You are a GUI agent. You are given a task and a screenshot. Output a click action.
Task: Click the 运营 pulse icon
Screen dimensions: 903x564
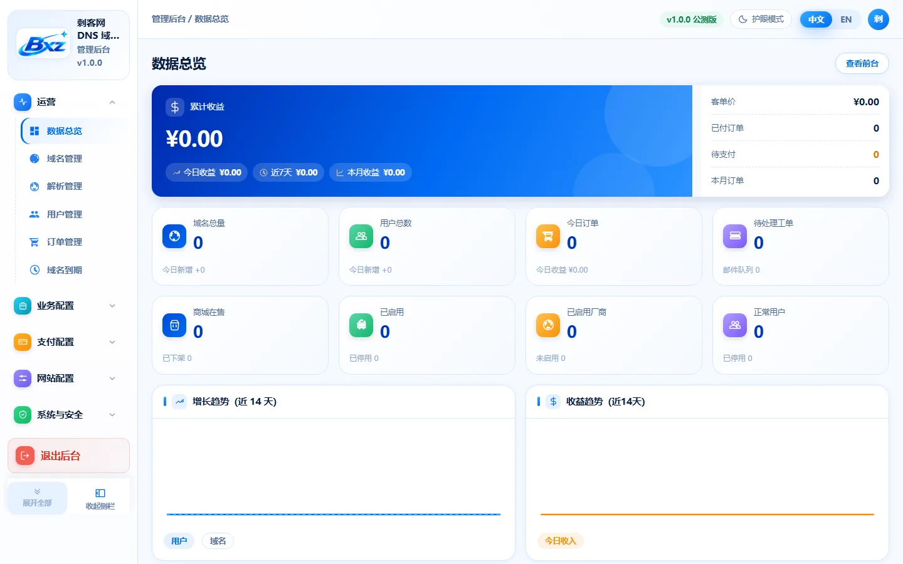[x=23, y=102]
